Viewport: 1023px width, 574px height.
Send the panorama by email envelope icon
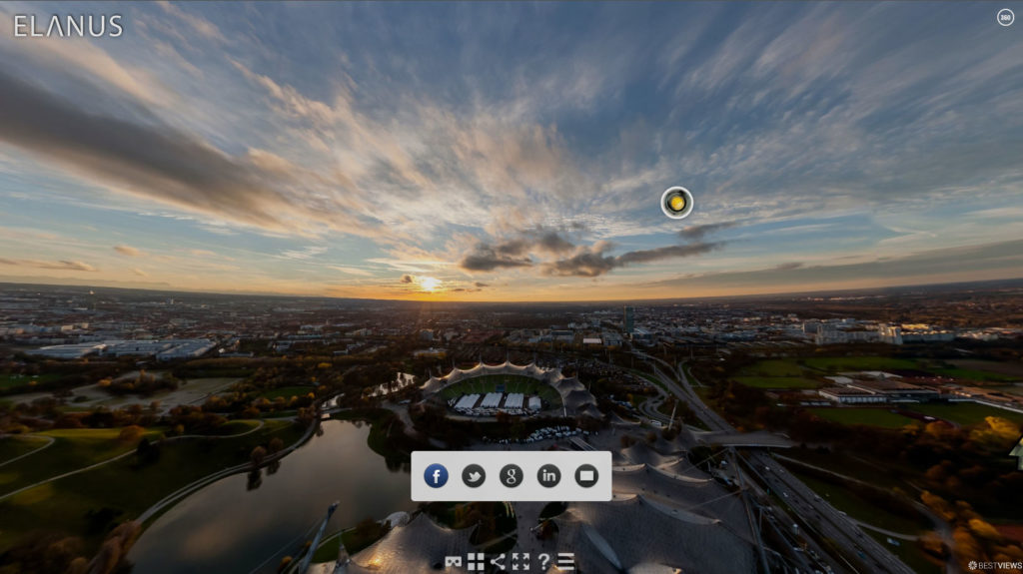pos(586,476)
